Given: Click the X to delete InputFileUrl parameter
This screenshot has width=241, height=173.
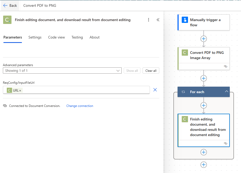Looking at the screenshot, I should (x=155, y=90).
